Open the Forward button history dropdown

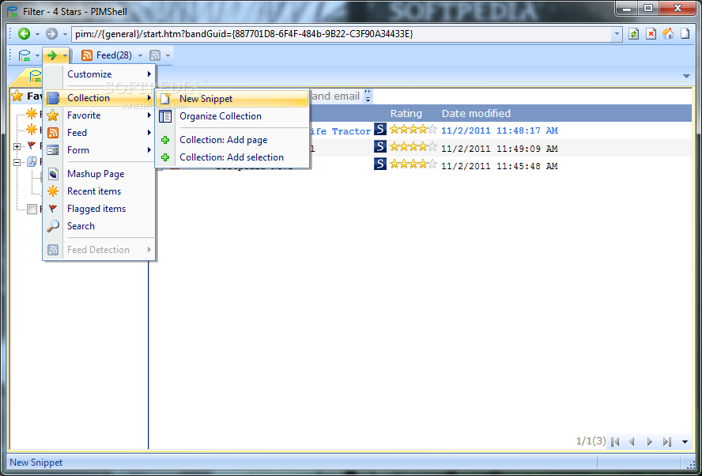(65, 34)
